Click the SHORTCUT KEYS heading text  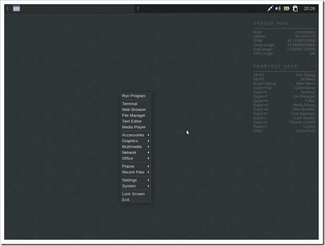click(275, 66)
